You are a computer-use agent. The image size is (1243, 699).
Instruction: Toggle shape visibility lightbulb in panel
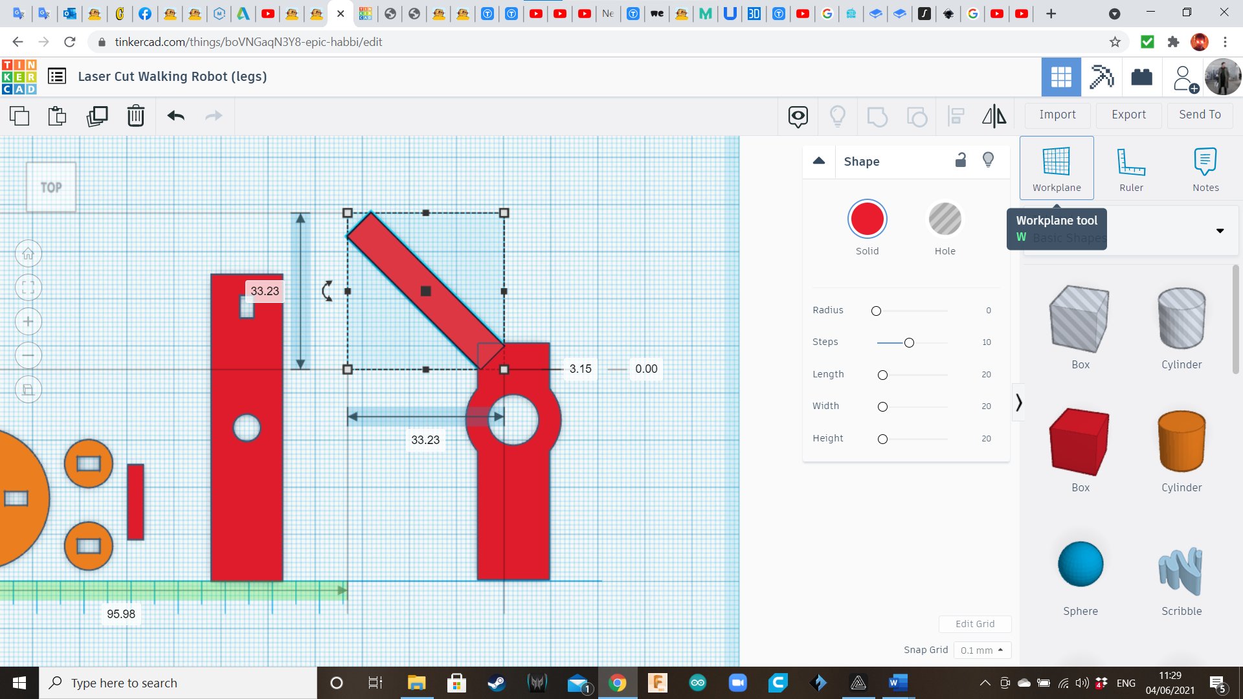(988, 160)
